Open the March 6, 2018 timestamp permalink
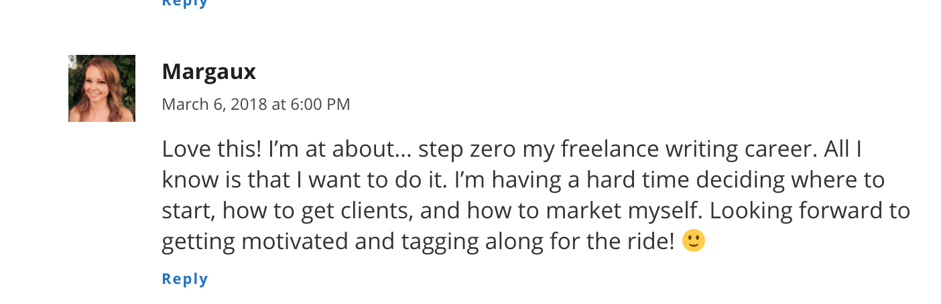Image resolution: width=941 pixels, height=304 pixels. click(x=256, y=104)
